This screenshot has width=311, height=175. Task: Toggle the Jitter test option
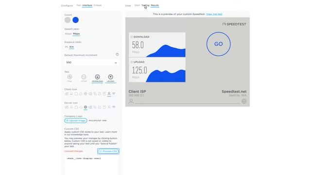[x=84, y=78]
